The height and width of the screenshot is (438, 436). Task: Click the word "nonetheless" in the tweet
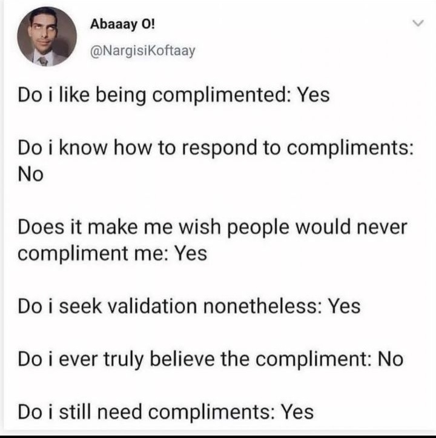(263, 306)
